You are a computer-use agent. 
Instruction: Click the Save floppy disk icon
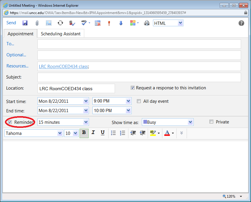pos(25,23)
